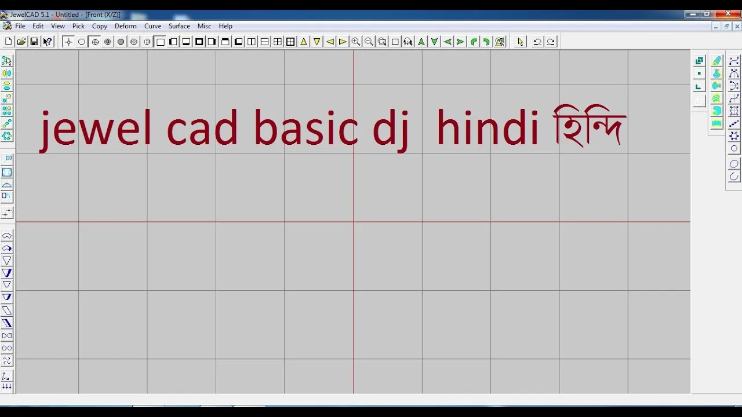Open the Surface menu
The image size is (742, 417).
click(179, 26)
